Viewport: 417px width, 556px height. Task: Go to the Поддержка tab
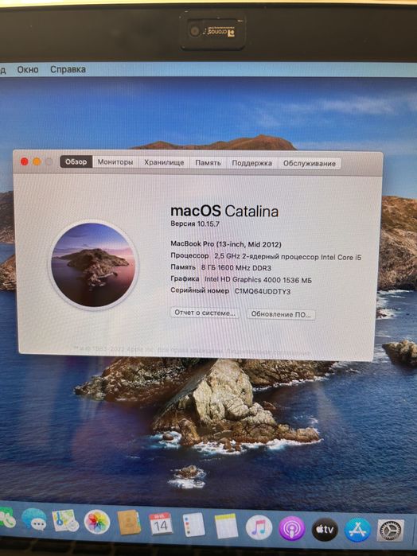(251, 163)
